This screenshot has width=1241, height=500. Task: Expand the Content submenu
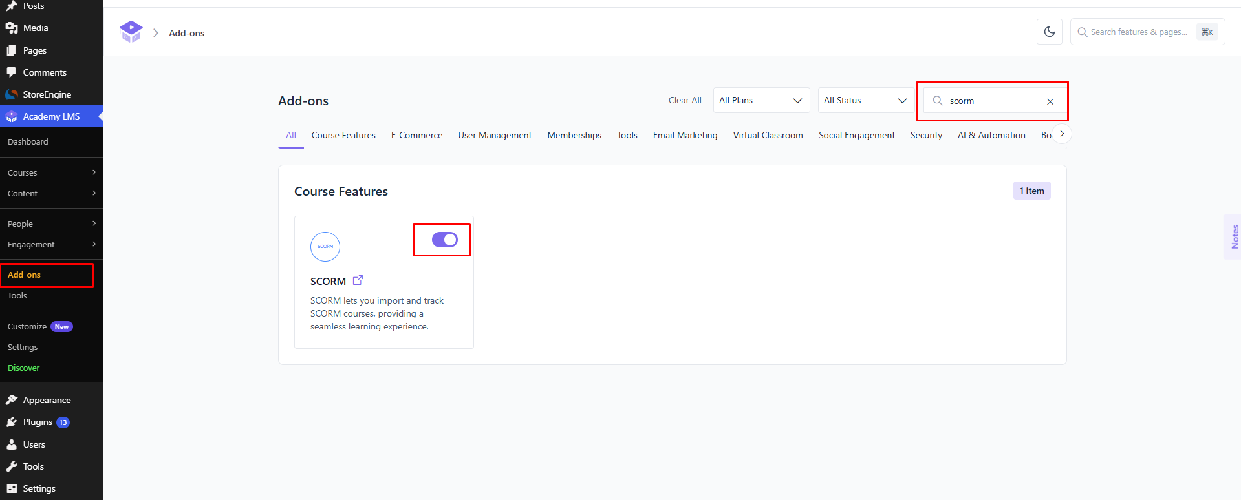tap(52, 193)
